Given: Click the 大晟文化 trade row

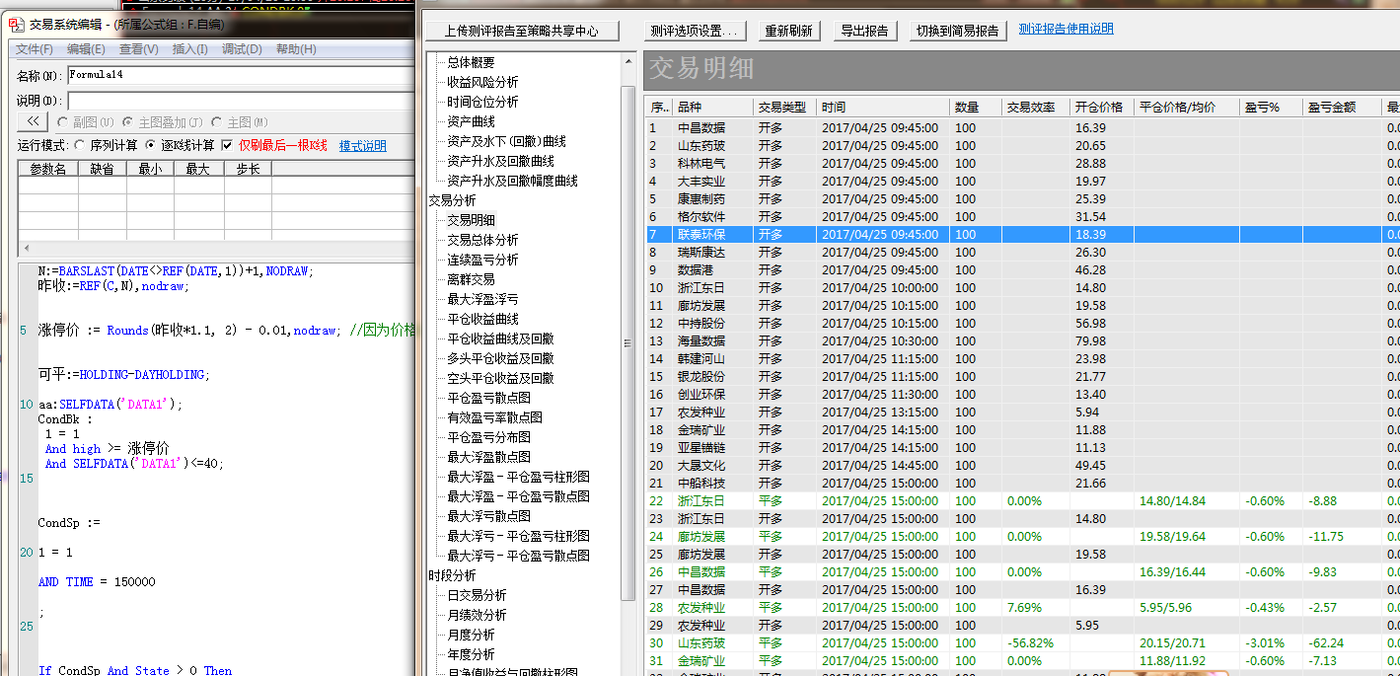Looking at the screenshot, I should tap(1022, 465).
